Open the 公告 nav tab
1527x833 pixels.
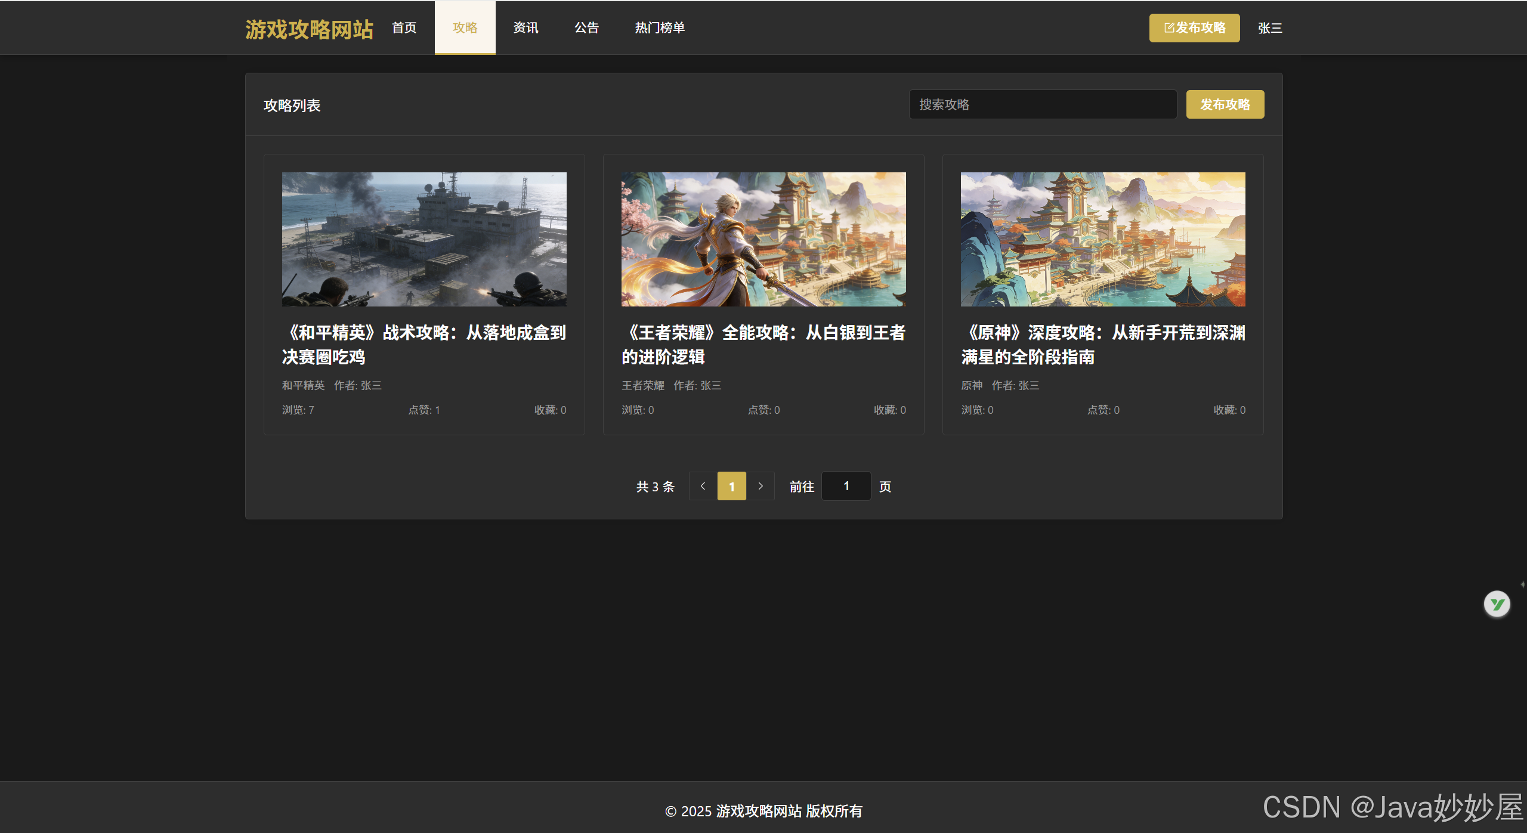tap(586, 27)
